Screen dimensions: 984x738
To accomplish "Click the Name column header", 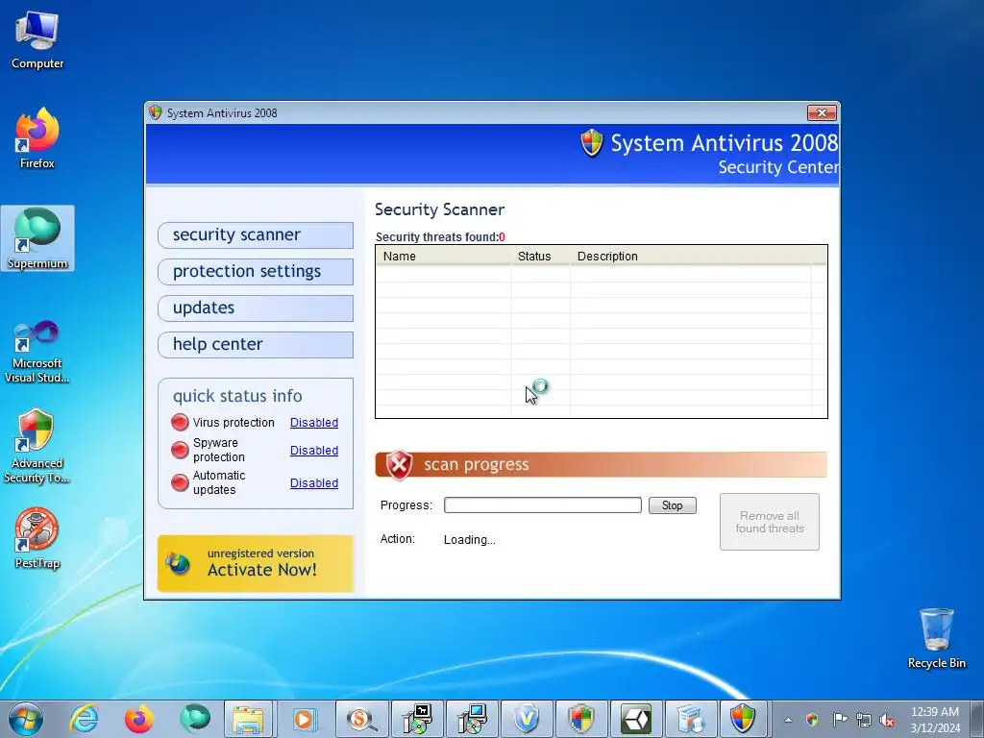I will (x=443, y=256).
